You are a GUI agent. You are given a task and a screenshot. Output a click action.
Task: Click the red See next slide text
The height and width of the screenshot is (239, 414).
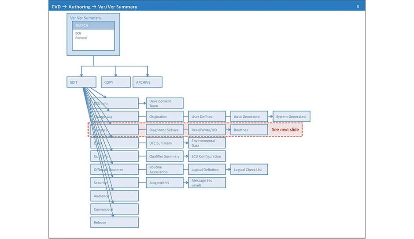(x=285, y=130)
